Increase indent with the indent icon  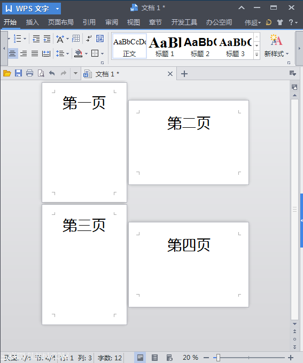click(x=47, y=38)
